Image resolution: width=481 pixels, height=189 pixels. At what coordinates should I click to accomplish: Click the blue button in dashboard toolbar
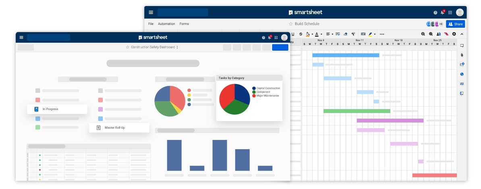click(x=280, y=47)
